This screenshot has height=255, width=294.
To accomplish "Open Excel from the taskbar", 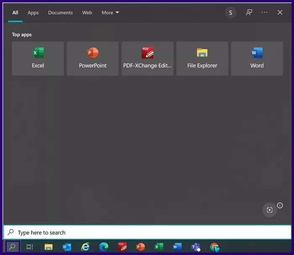I will point(159,247).
